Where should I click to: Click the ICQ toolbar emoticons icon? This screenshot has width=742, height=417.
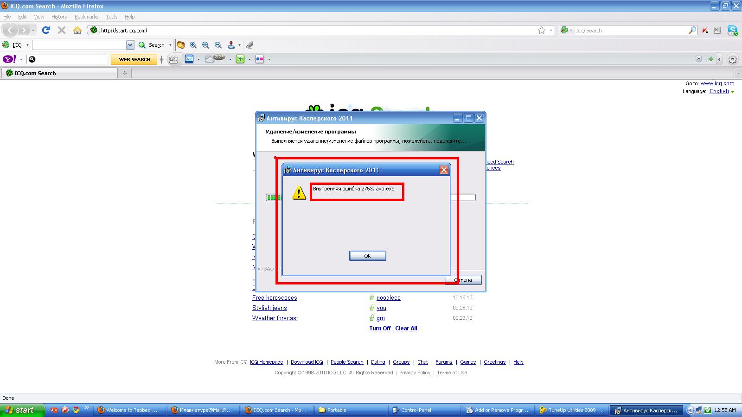tap(181, 45)
